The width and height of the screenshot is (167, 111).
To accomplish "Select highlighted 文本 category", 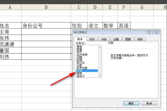I will [87, 70].
